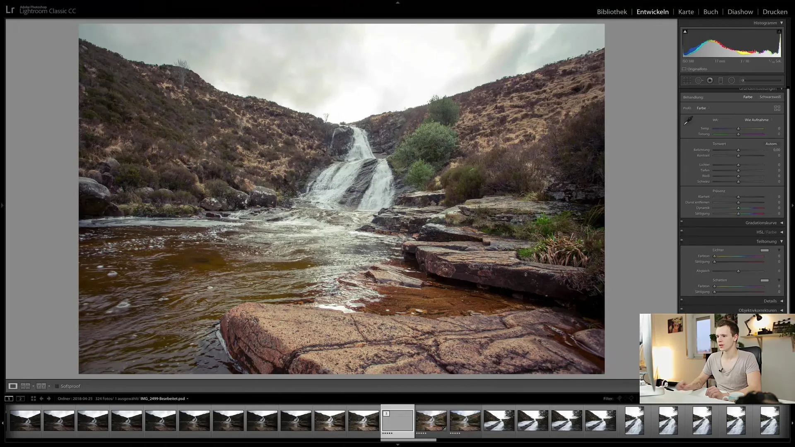Viewport: 795px width, 447px height.
Task: Toggle shadow clipping indicator in histogram
Action: [x=685, y=31]
